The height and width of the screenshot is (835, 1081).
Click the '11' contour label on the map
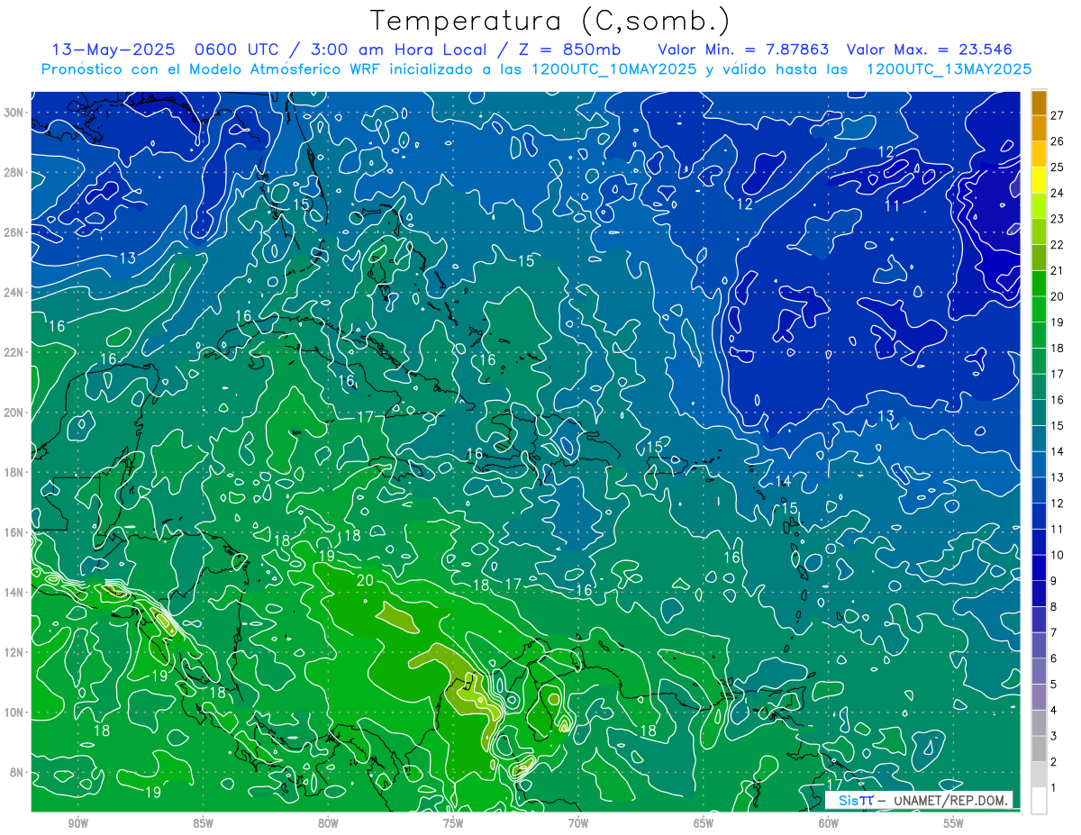[892, 205]
